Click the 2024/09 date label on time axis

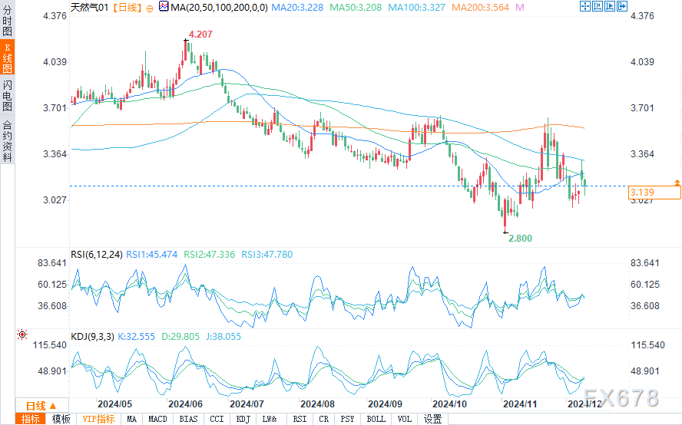386,404
